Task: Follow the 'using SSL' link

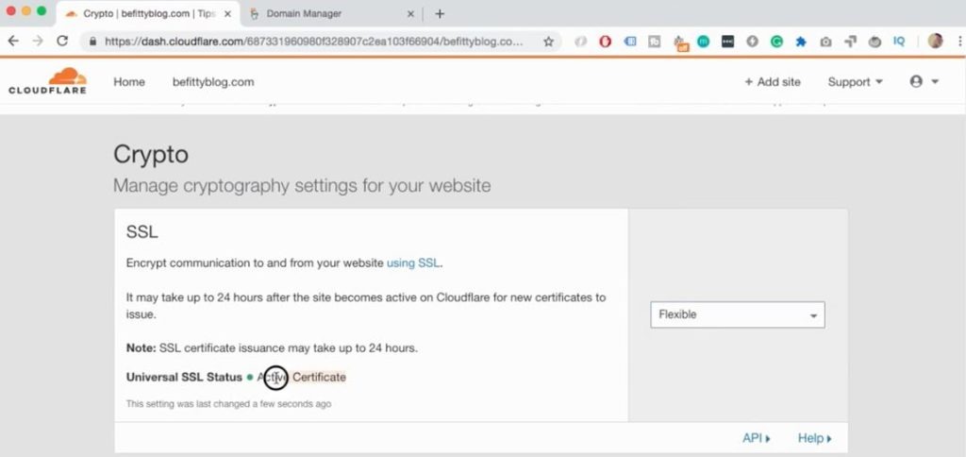Action: [x=413, y=262]
